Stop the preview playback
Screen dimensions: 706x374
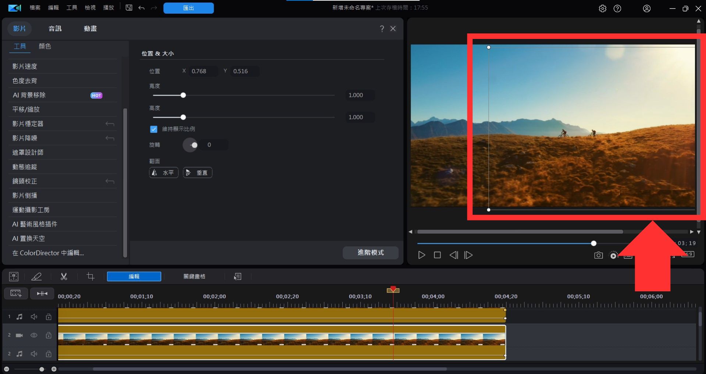(437, 255)
